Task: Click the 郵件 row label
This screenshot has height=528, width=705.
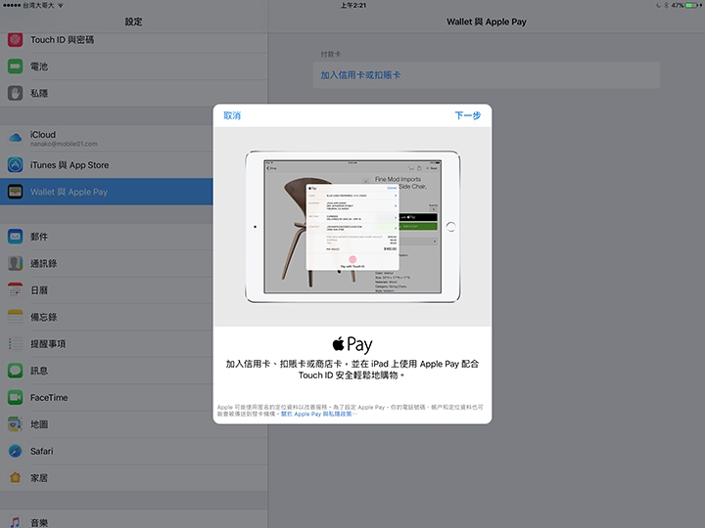Action: point(39,237)
